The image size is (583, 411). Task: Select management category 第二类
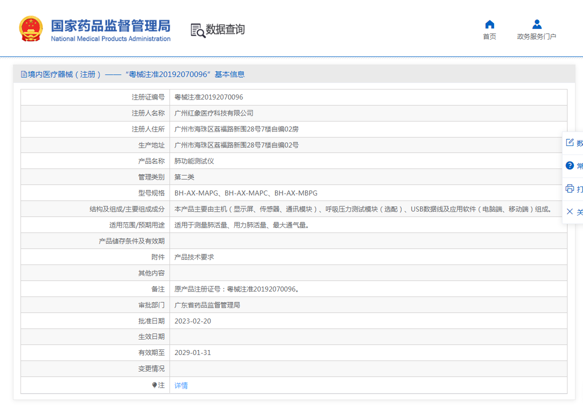pos(184,177)
